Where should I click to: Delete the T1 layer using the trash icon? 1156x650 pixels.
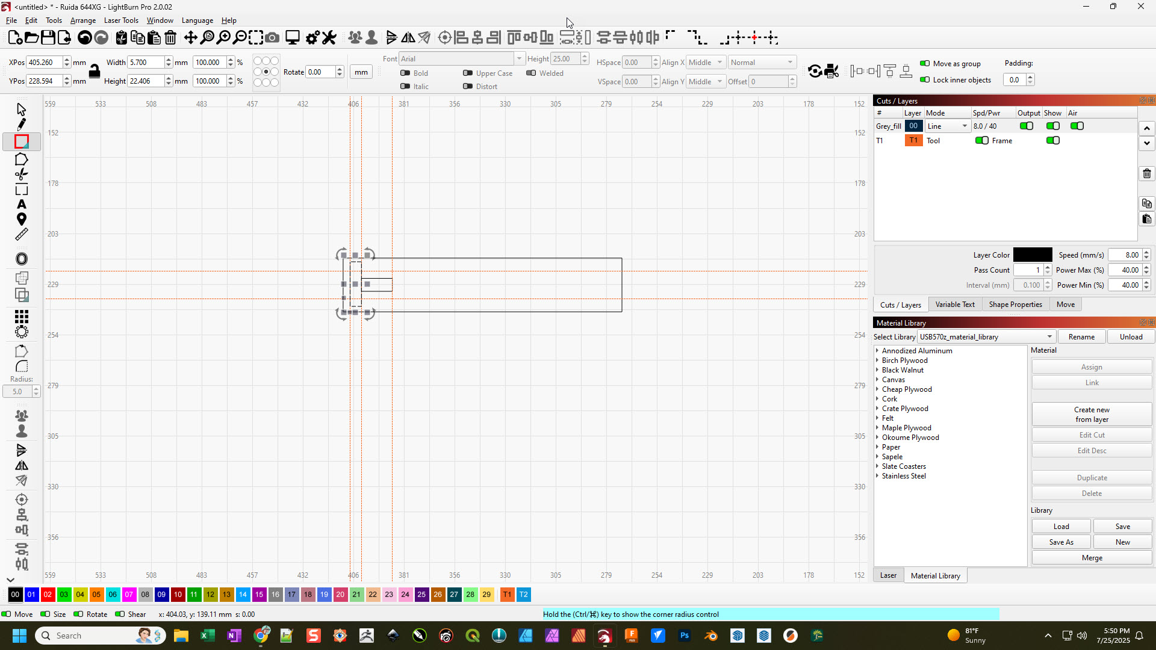coord(1146,173)
